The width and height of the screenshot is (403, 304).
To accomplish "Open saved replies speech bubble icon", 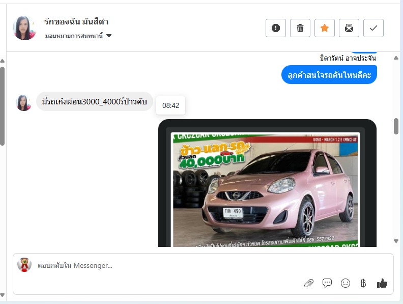I will click(327, 283).
